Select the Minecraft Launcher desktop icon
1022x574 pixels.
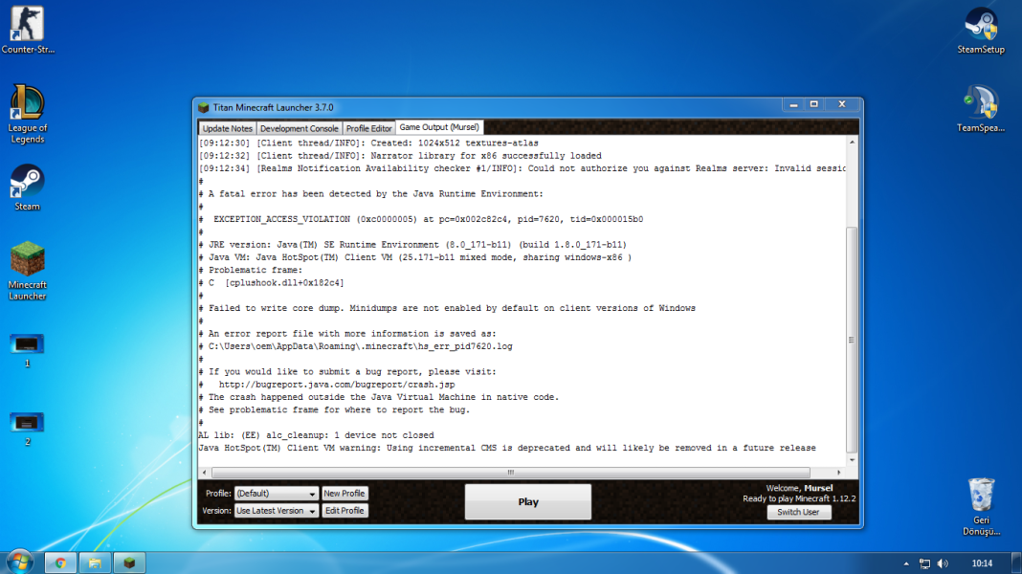[x=28, y=271]
